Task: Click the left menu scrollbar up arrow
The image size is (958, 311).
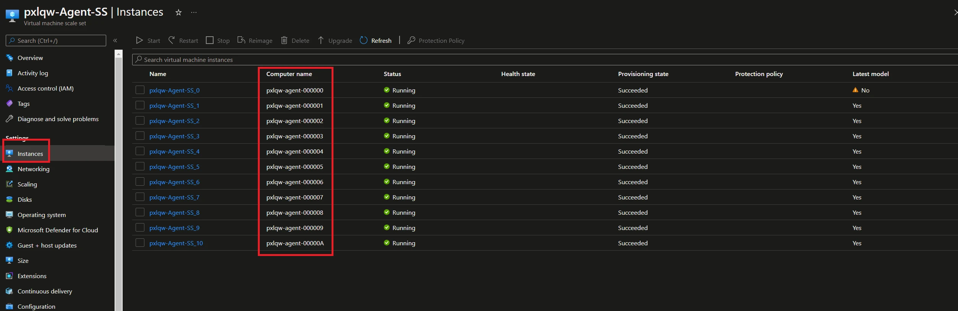Action: [x=119, y=54]
